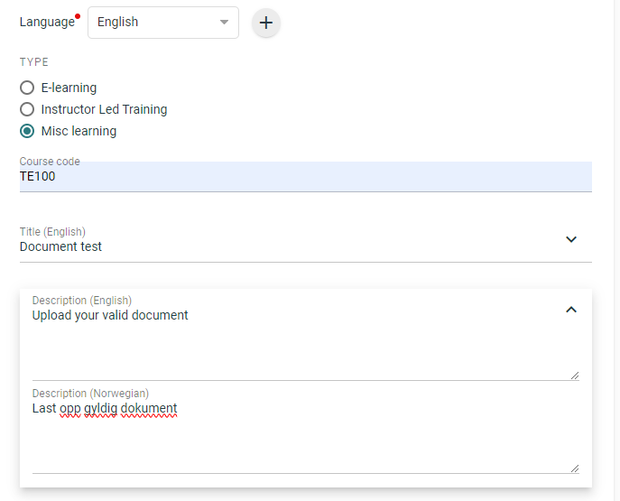Click the Language field label
The height and width of the screenshot is (501, 620).
(x=47, y=22)
